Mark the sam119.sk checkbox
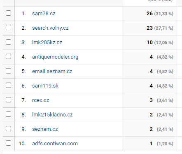182x154 pixels. point(8,85)
